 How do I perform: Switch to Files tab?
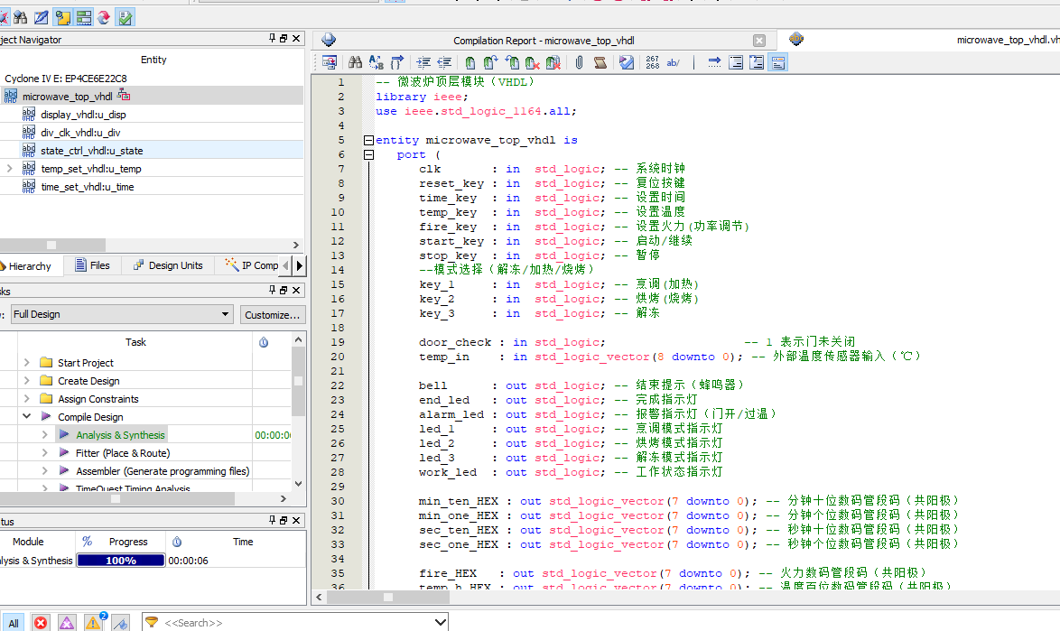[x=93, y=265]
